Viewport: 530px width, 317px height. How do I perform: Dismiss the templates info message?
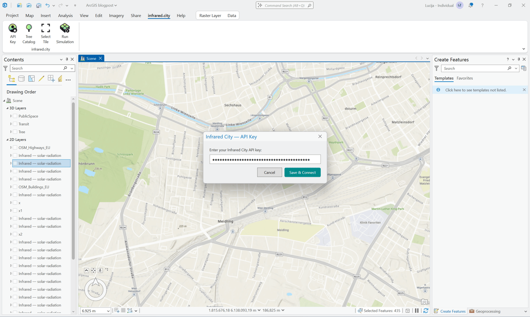(x=524, y=90)
